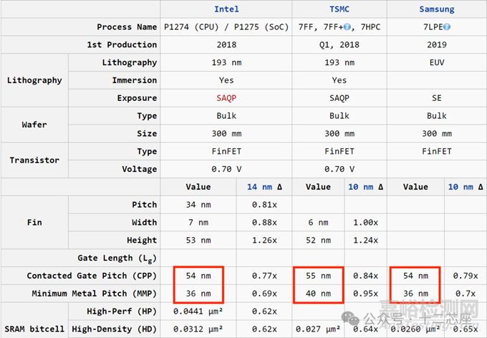Click TSMC's highlighted 55 nm CPP value

(319, 276)
